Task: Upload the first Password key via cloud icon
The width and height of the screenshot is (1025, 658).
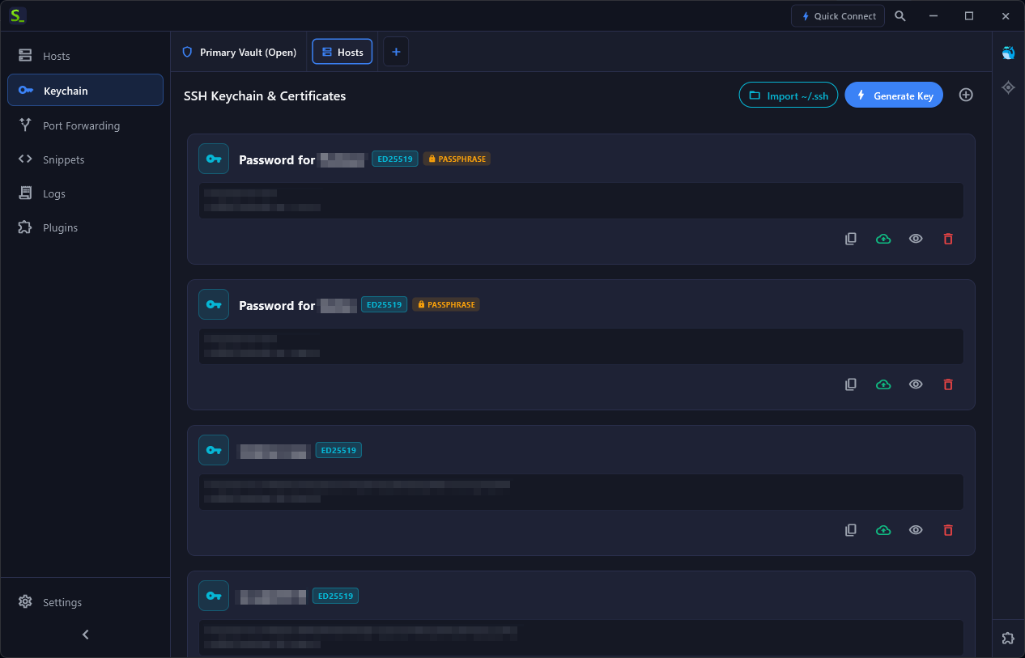Action: click(883, 239)
